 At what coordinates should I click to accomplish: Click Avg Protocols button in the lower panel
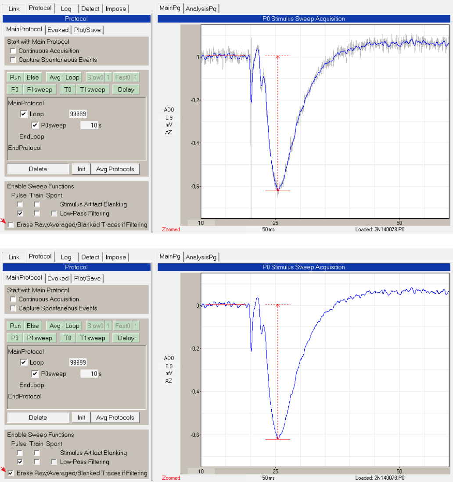(x=115, y=418)
